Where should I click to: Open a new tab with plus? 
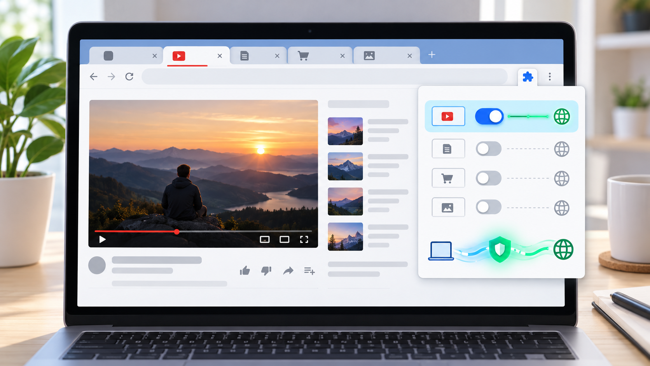point(432,55)
